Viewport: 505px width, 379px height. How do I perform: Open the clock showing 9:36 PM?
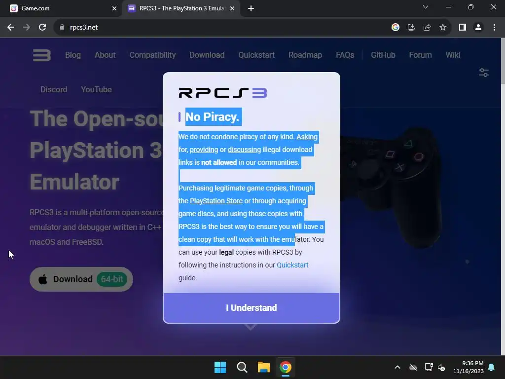pos(469,367)
